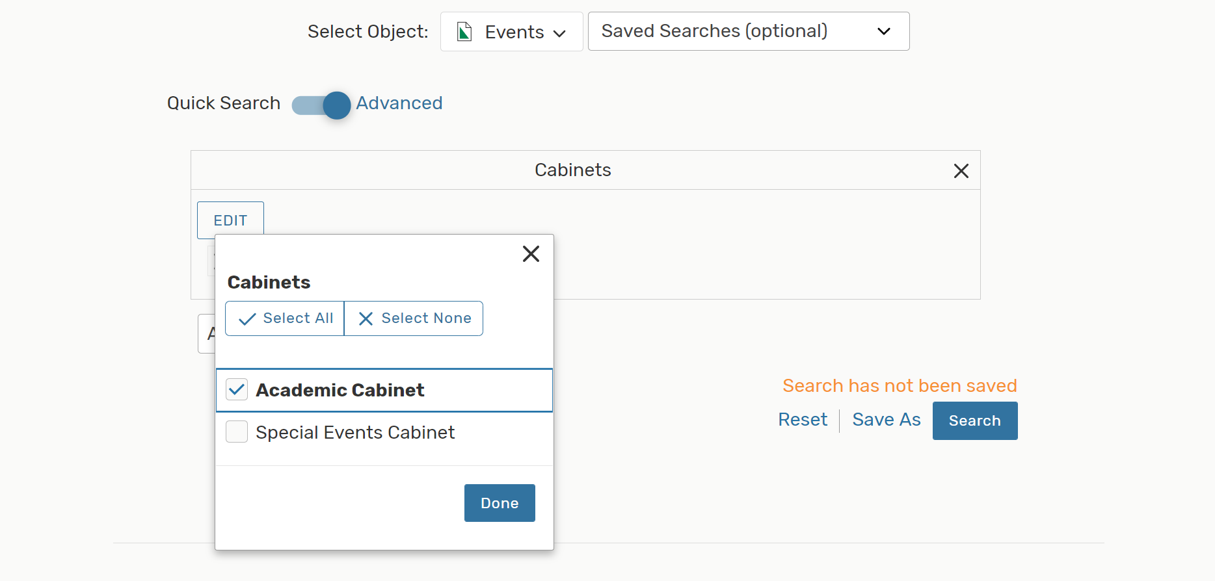Uncheck the Academic Cabinet checkbox
This screenshot has height=581, width=1215.
[237, 390]
